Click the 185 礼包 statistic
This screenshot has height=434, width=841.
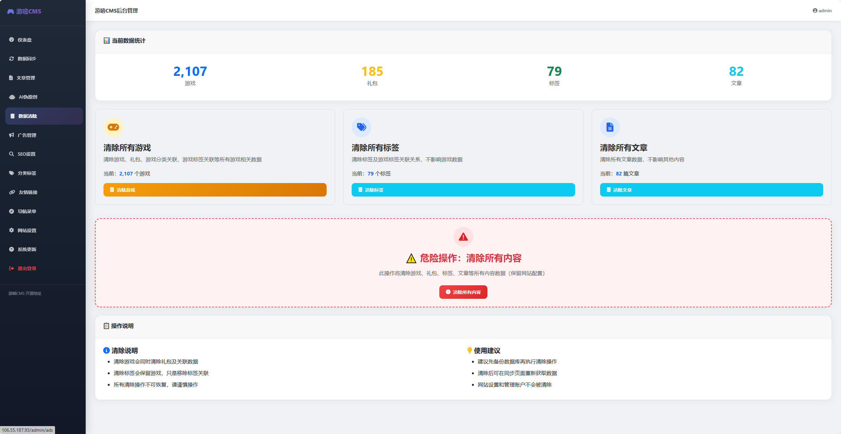pos(372,76)
